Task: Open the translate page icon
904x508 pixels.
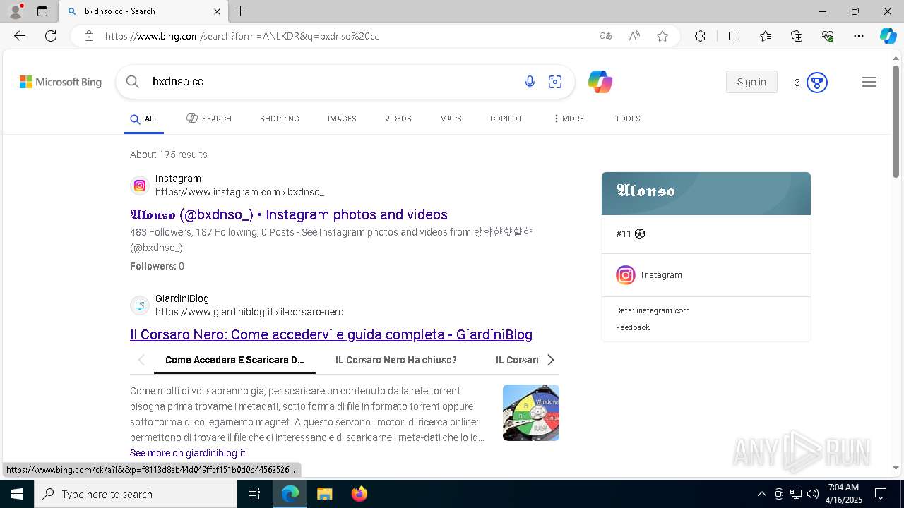Action: point(606,36)
